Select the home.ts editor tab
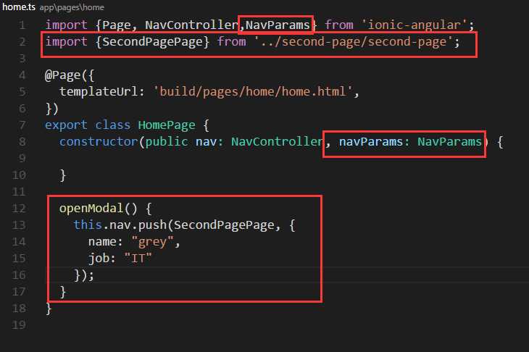 point(19,7)
